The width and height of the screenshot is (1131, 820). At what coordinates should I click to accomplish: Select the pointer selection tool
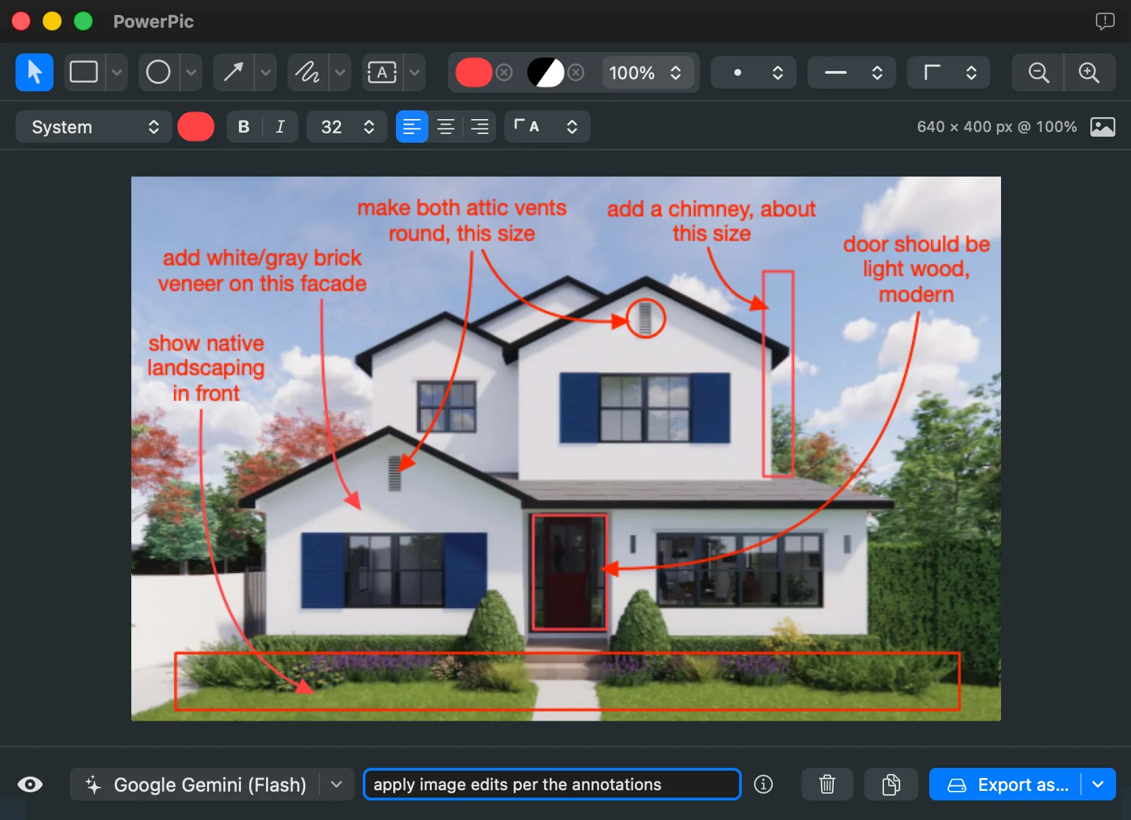coord(35,72)
